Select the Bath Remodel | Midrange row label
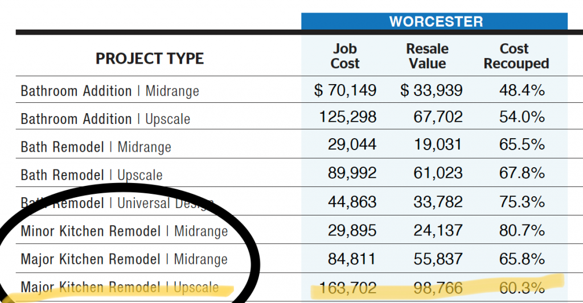Image resolution: width=583 pixels, height=303 pixels. pyautogui.click(x=96, y=147)
